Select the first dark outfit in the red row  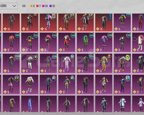tap(11, 22)
